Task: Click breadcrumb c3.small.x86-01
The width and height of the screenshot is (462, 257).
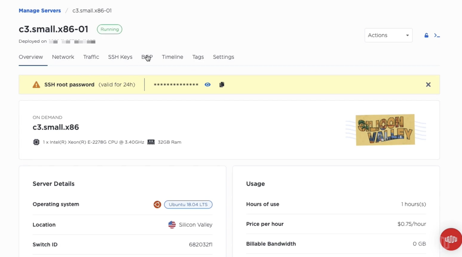Action: tap(92, 10)
